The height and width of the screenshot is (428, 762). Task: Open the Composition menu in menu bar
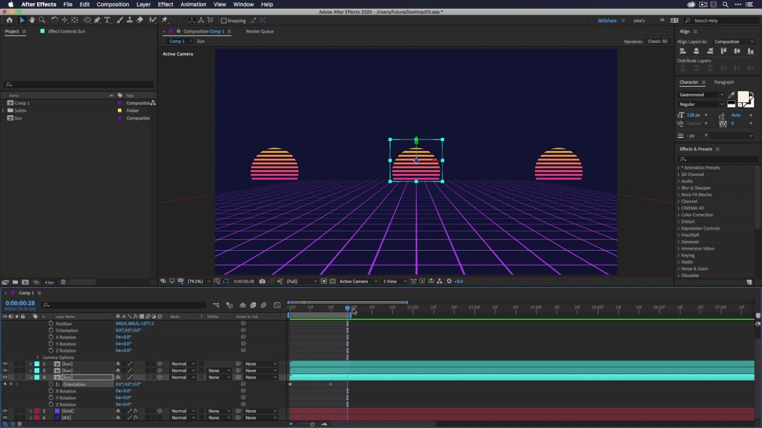pyautogui.click(x=113, y=4)
